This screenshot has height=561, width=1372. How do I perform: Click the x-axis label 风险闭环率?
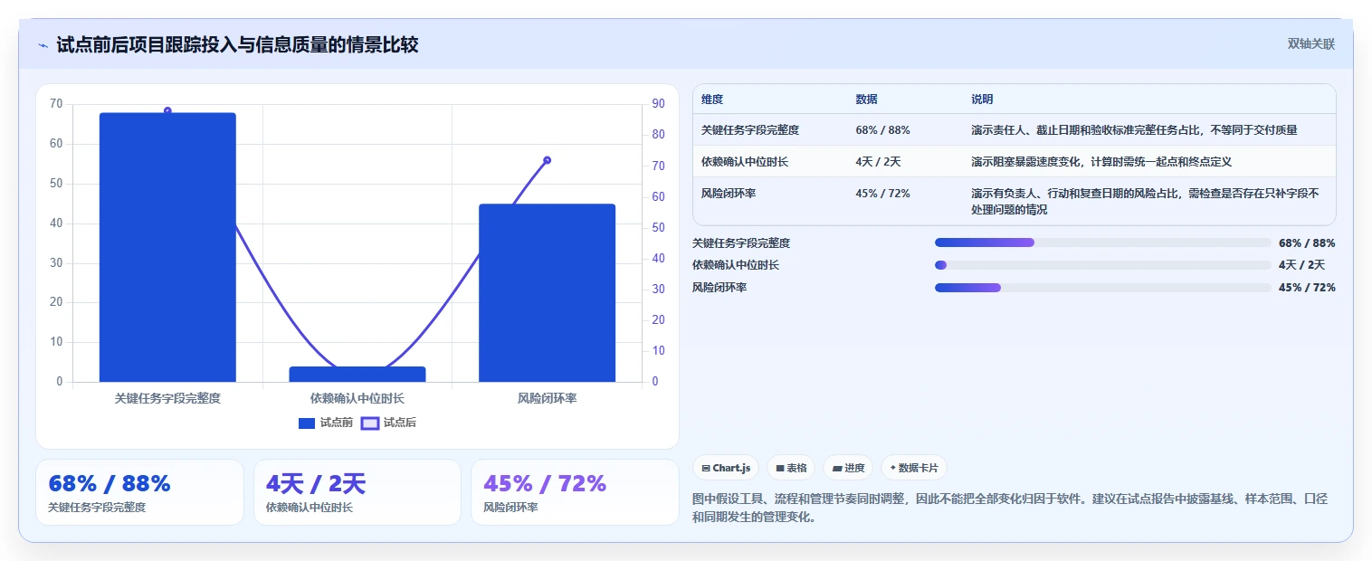[548, 398]
